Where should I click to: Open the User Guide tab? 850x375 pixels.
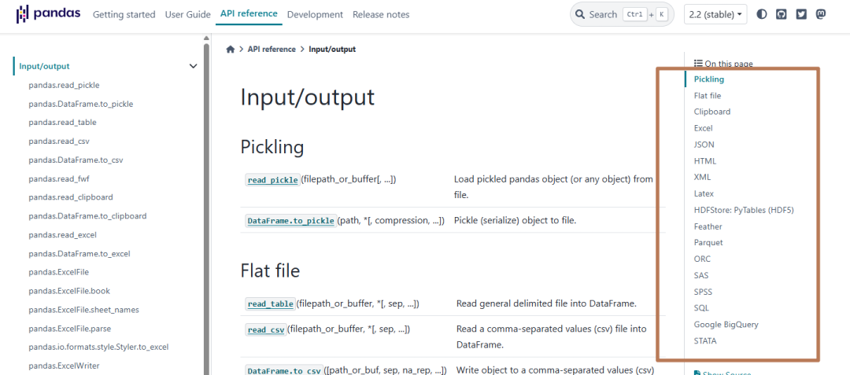(187, 15)
